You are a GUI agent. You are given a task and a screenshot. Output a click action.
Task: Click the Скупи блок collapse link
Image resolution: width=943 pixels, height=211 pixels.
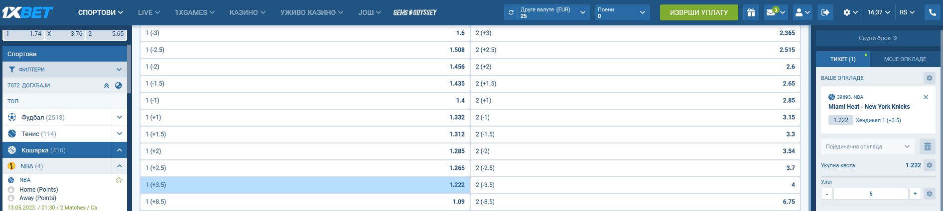pyautogui.click(x=878, y=38)
